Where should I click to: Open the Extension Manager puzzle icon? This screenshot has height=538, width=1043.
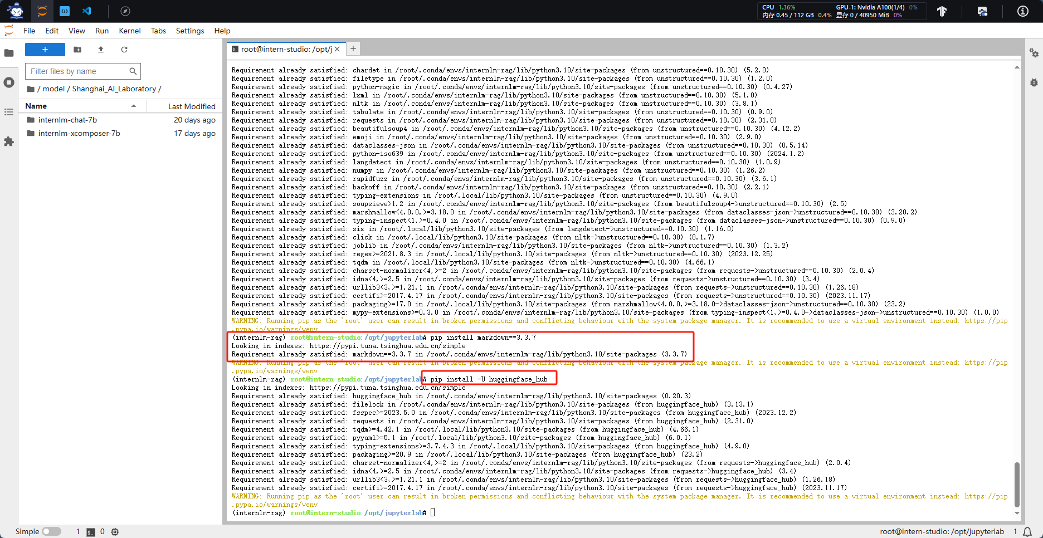click(9, 141)
